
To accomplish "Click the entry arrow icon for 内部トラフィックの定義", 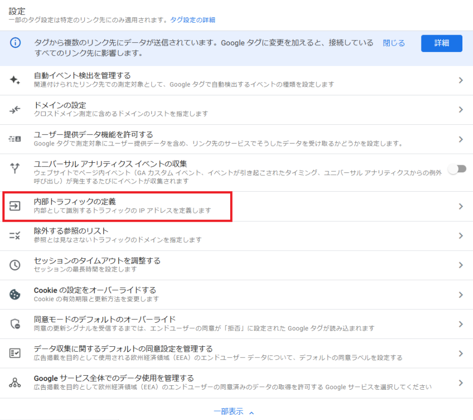I will click(x=15, y=206).
